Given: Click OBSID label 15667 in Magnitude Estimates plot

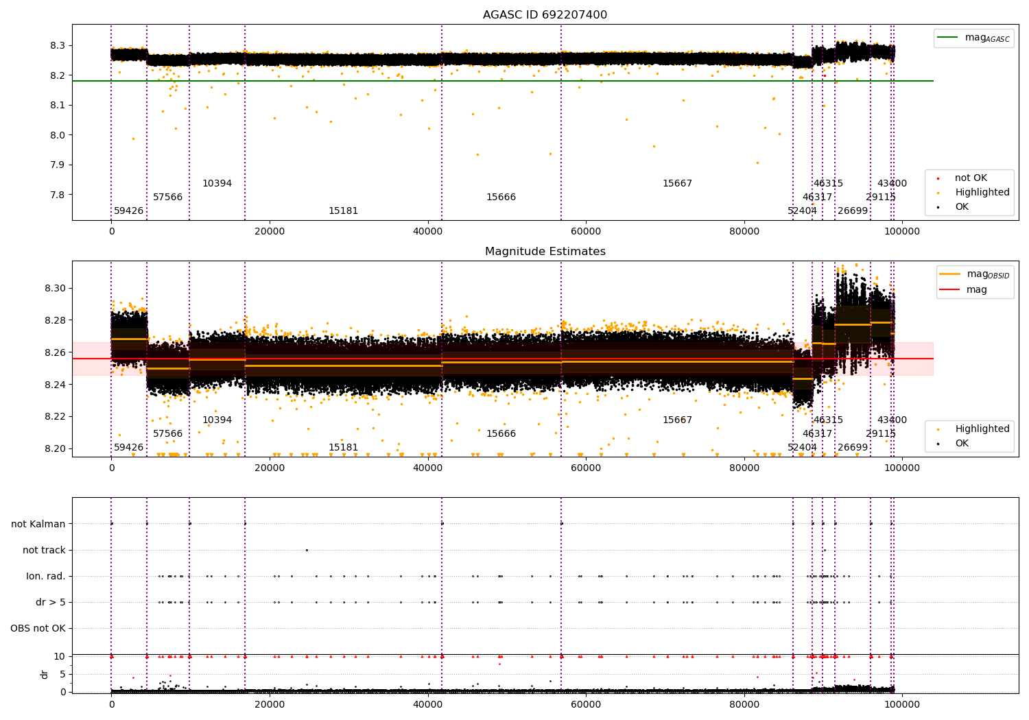Looking at the screenshot, I should point(678,420).
